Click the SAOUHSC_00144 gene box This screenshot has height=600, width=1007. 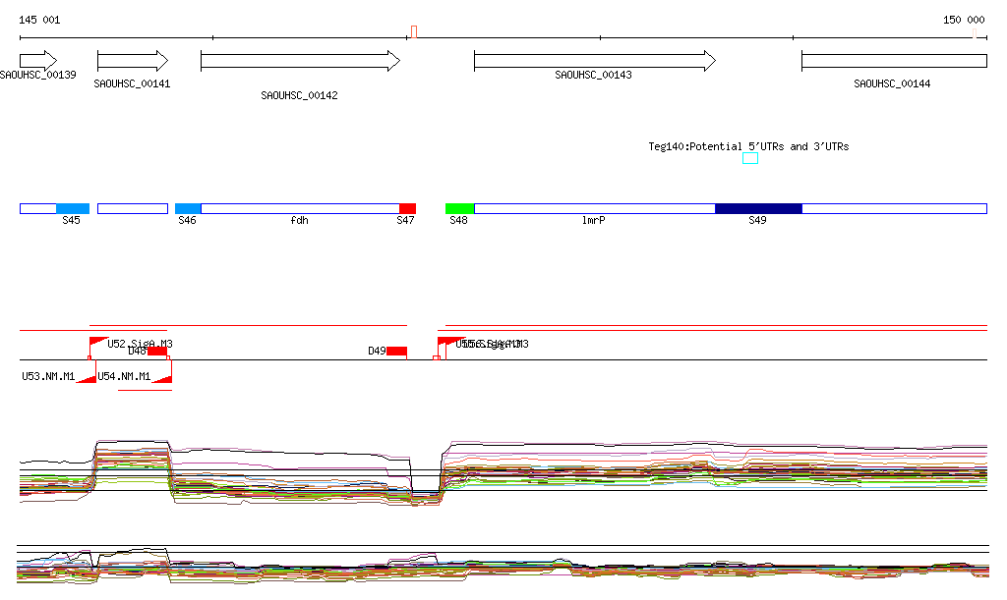coord(894,61)
